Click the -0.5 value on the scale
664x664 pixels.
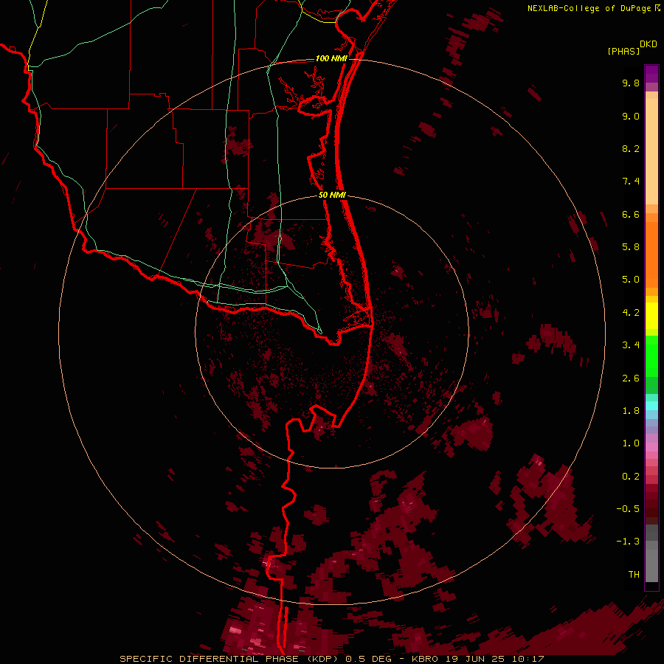pyautogui.click(x=628, y=509)
